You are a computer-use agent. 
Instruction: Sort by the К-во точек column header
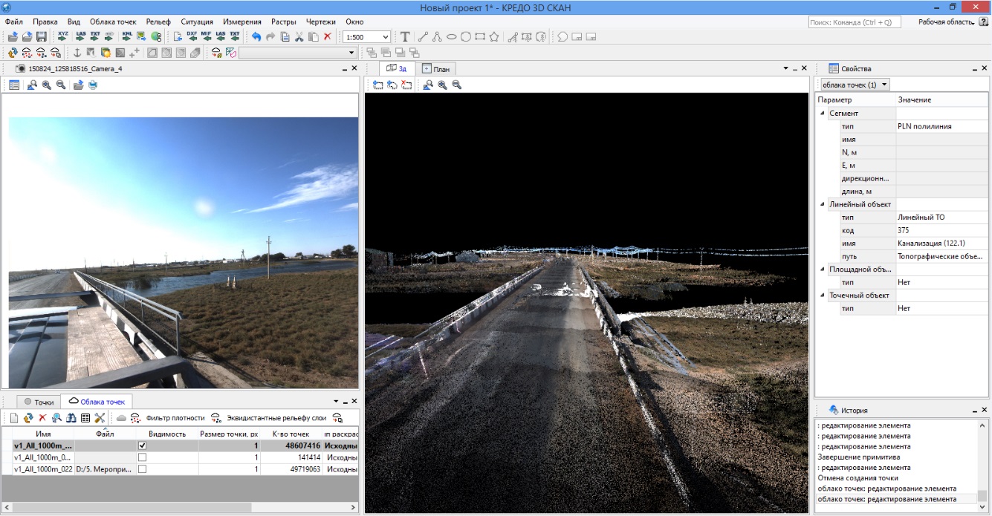(291, 434)
